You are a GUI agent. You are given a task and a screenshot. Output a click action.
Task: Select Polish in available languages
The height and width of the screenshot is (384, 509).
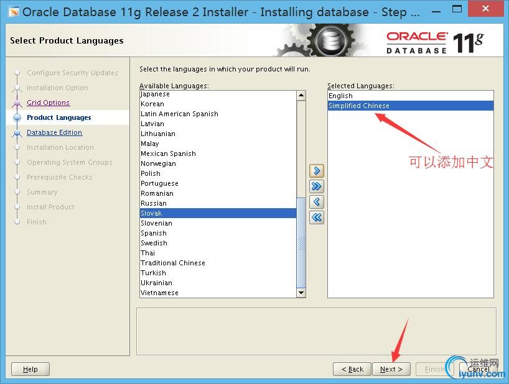point(218,173)
